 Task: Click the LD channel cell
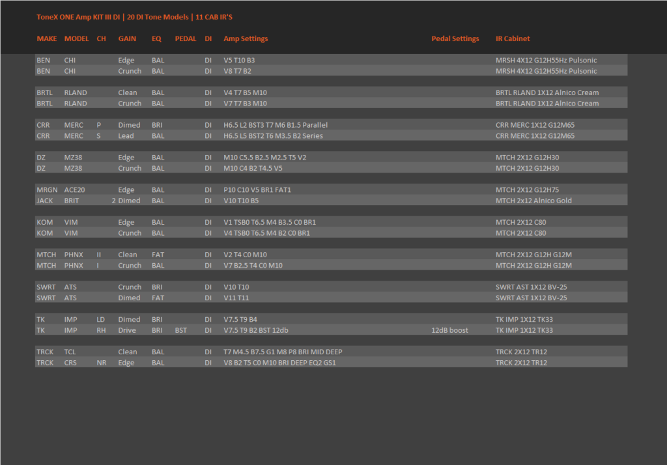[x=101, y=320]
